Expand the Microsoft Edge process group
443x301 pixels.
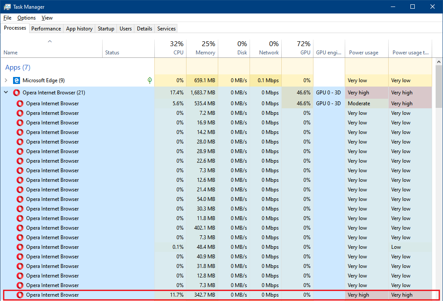6,80
